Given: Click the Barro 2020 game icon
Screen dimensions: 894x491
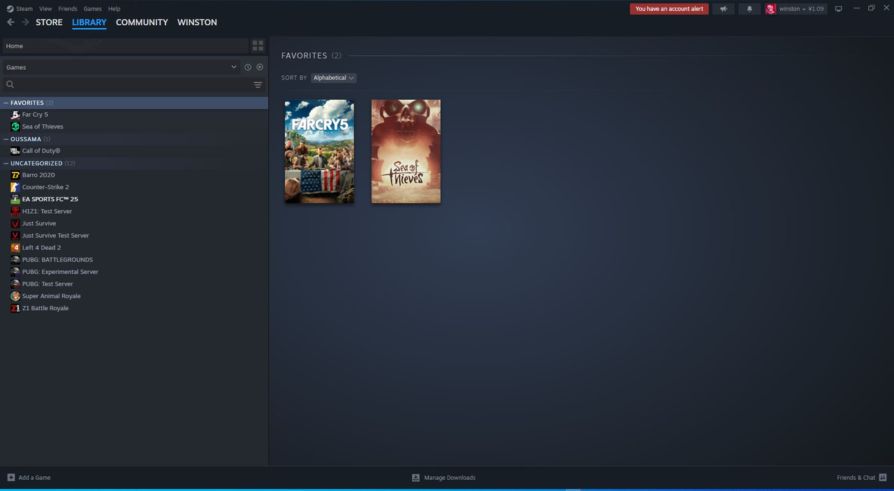Looking at the screenshot, I should 15,175.
